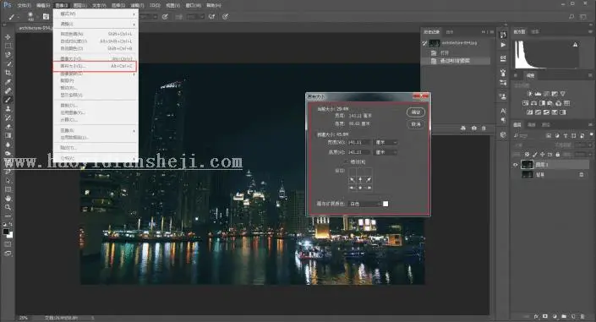Select the Clone Stamp tool
The height and width of the screenshot is (322, 596).
pyautogui.click(x=8, y=109)
